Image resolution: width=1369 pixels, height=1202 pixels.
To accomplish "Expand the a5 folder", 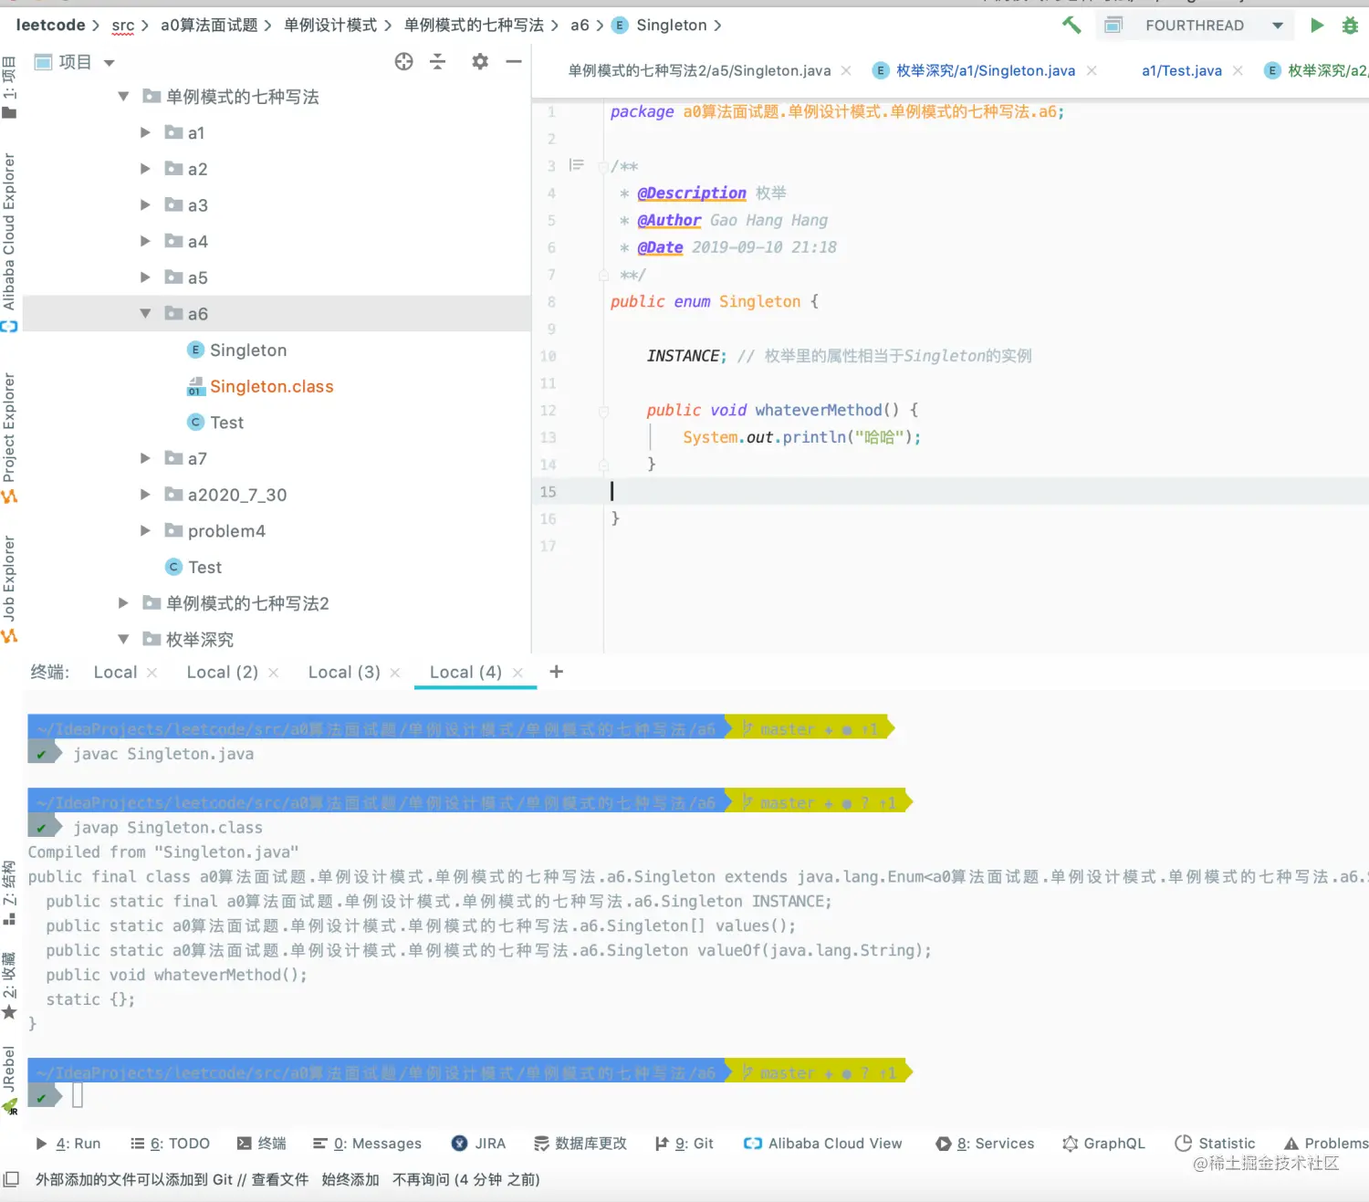I will click(x=145, y=277).
